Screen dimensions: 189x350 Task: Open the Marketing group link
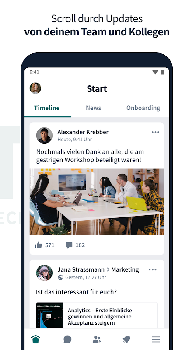coord(125,269)
